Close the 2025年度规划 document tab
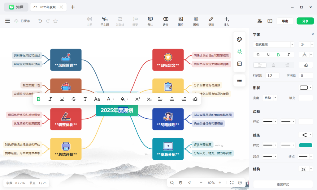 click(62, 7)
